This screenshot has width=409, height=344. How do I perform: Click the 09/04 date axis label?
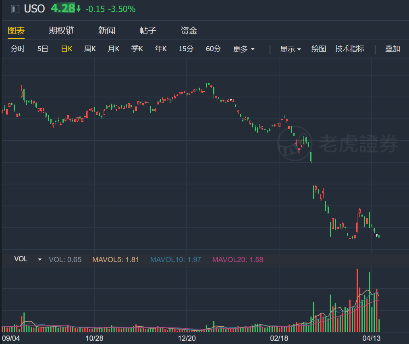(11, 338)
